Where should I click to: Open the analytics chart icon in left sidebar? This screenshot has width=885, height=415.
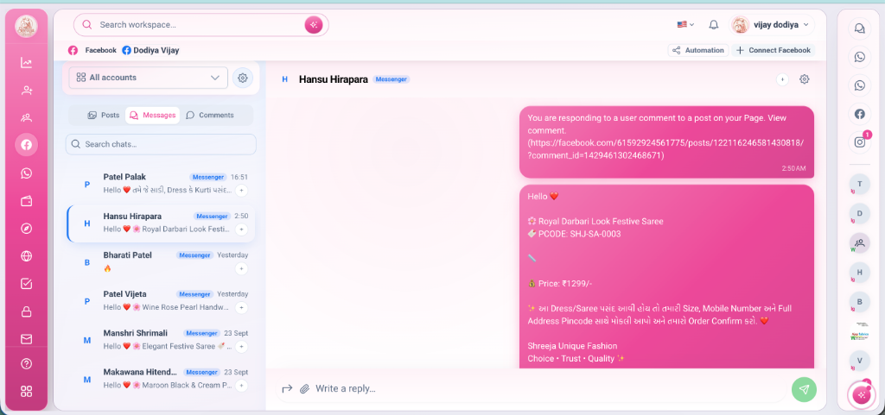tap(26, 62)
